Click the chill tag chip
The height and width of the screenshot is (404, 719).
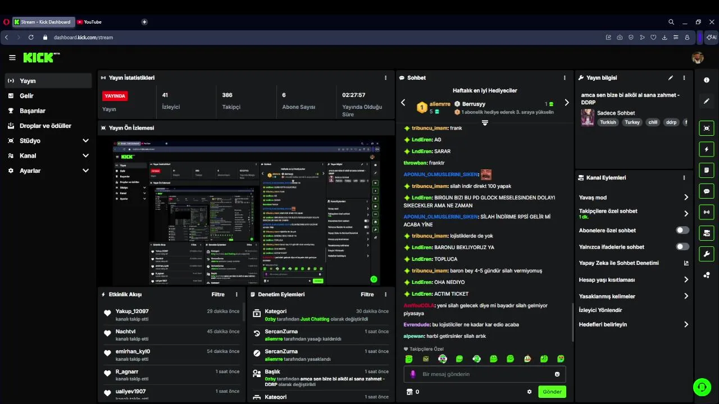point(652,122)
